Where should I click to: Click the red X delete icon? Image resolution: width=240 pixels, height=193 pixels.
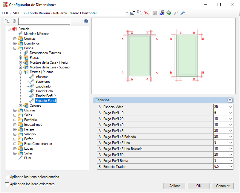pos(146,13)
